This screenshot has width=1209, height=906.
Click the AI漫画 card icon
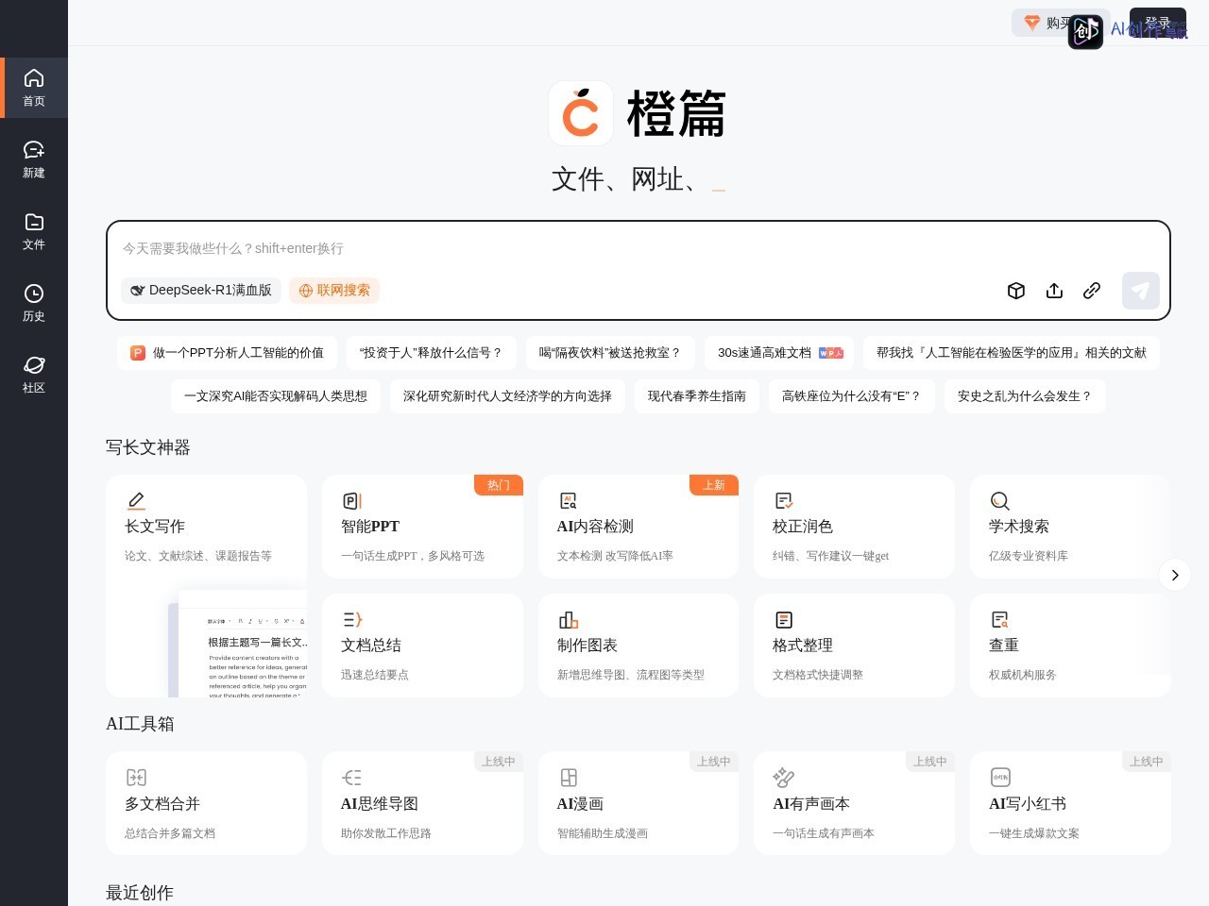coord(569,778)
